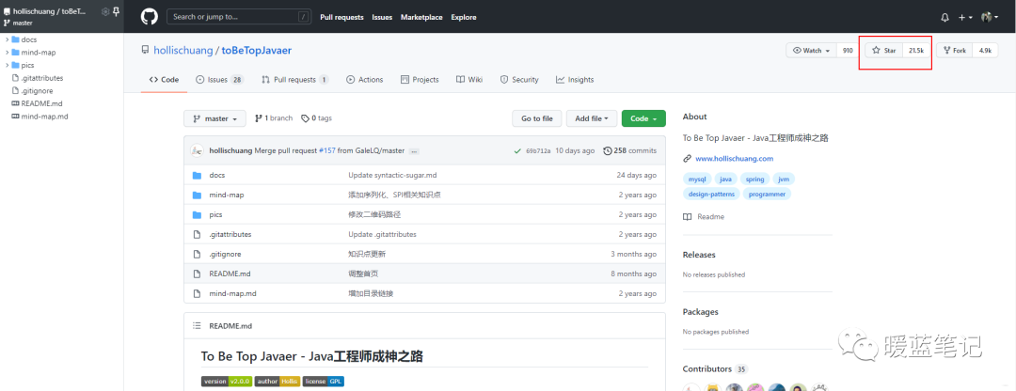Open www.hollischuang.com website link
This screenshot has height=391, width=1016.
(734, 159)
